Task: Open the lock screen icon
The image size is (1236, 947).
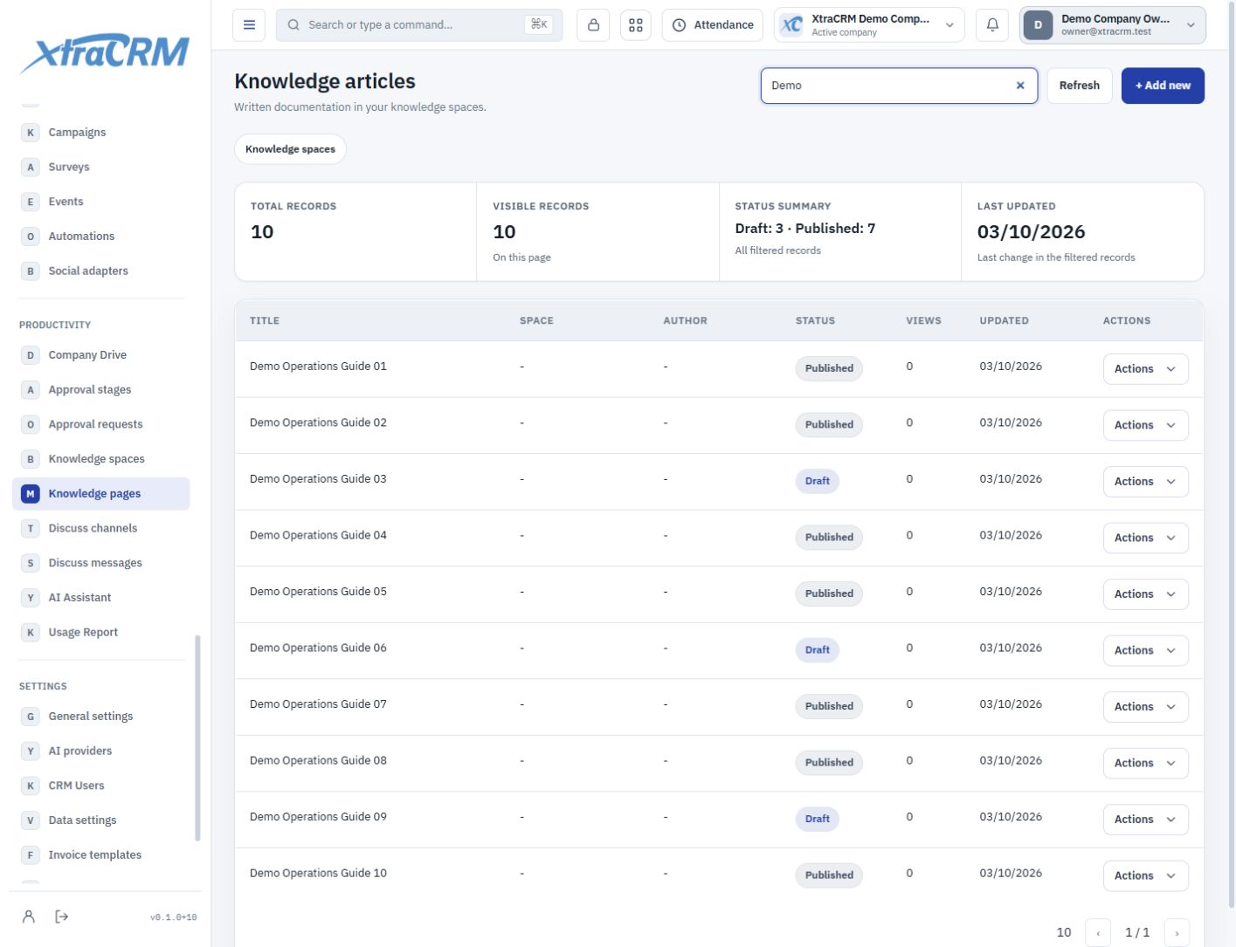Action: 593,25
